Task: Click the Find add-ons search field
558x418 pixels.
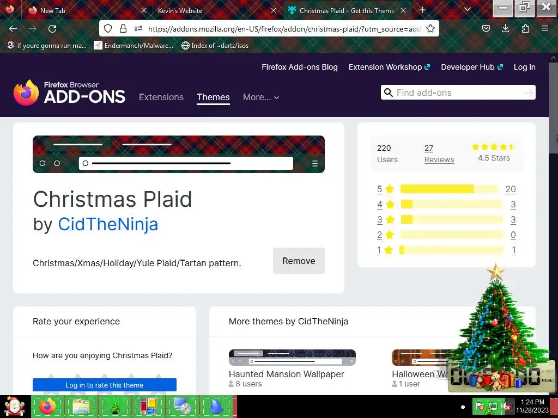Action: coord(458,93)
